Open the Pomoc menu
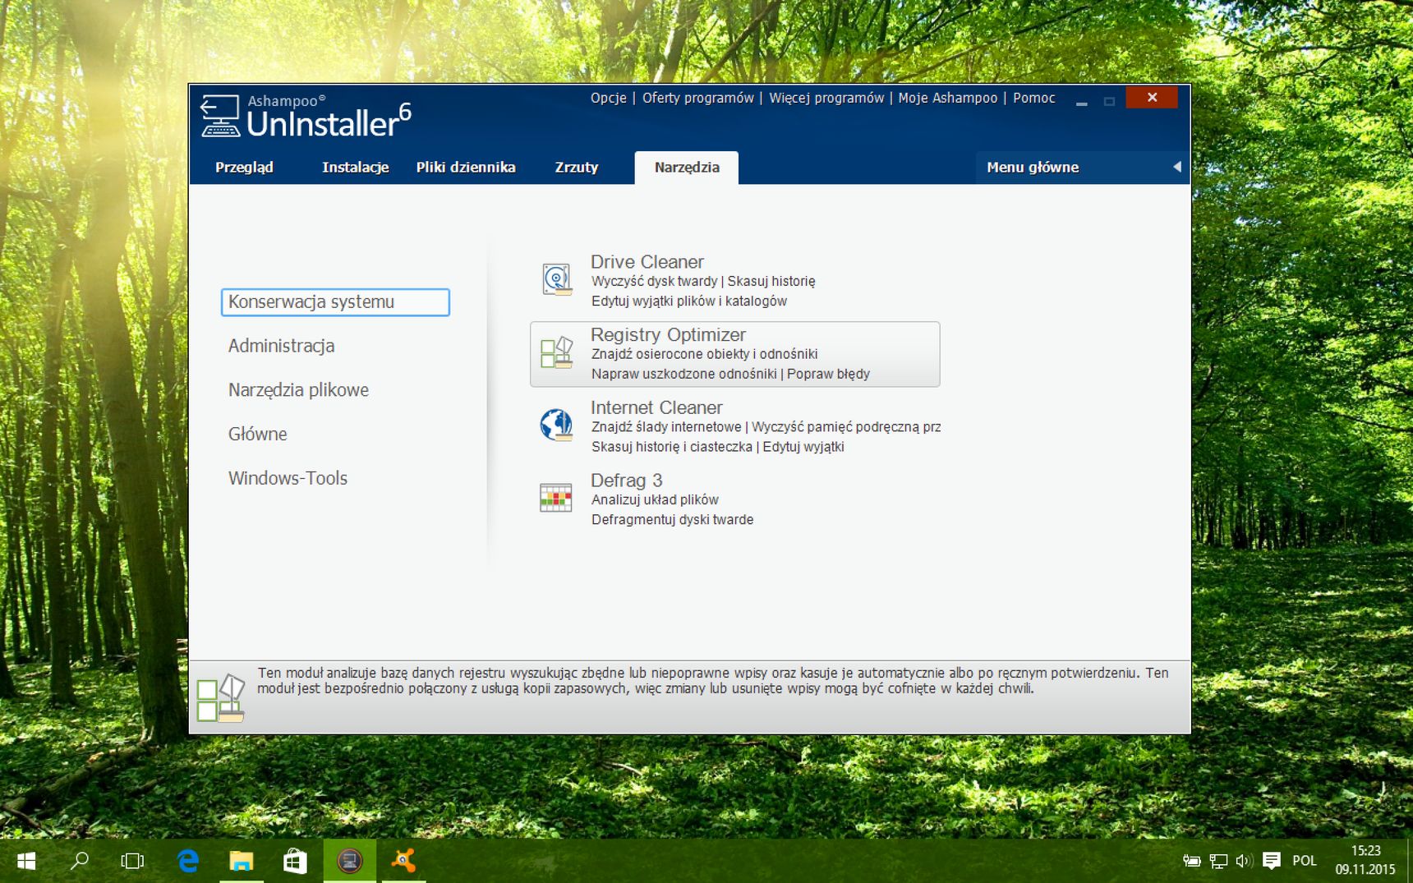This screenshot has width=1413, height=883. click(x=1033, y=98)
